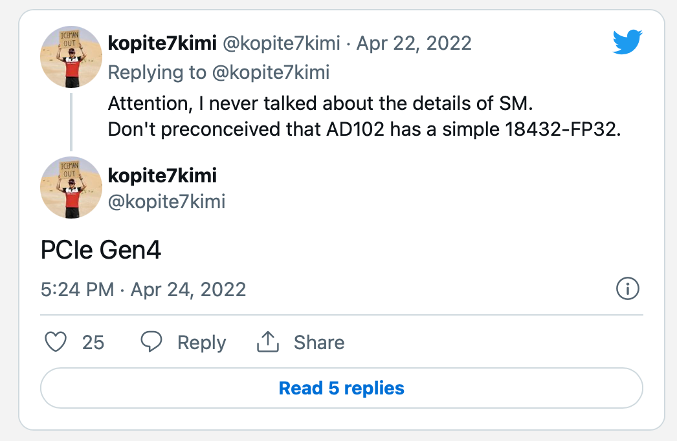
Task: Open the Twitter info circle icon
Action: 628,289
